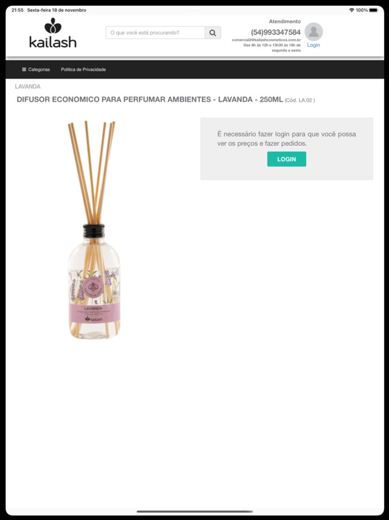This screenshot has height=520, width=389.
Task: Click the Kailash logo in header
Action: pyautogui.click(x=53, y=33)
